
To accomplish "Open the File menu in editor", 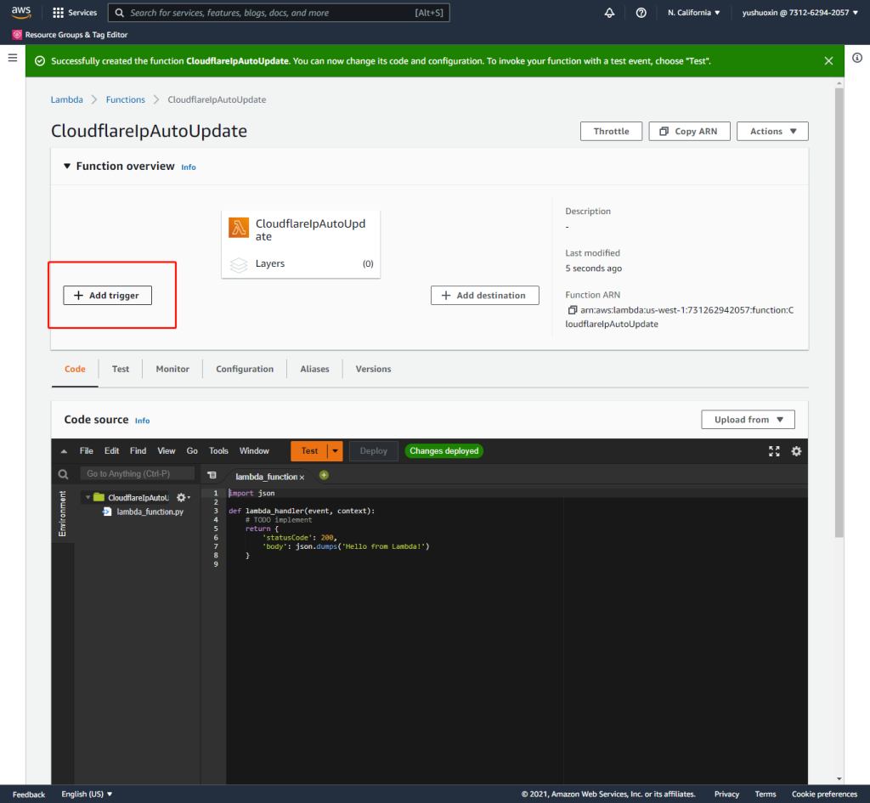I will click(86, 451).
